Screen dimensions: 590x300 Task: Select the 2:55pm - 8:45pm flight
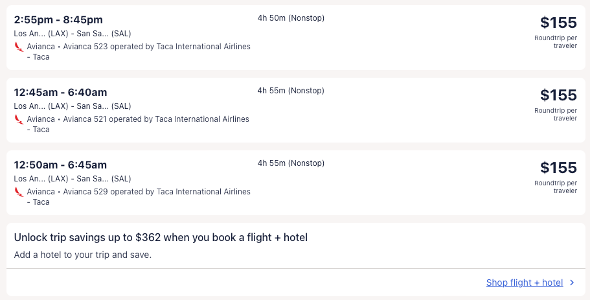click(x=58, y=20)
